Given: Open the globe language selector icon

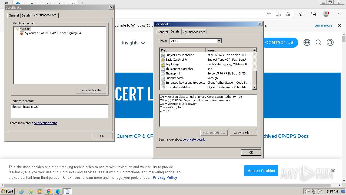Looking at the screenshot, I should coord(307,43).
